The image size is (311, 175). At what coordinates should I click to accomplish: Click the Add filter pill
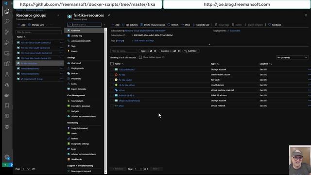[191, 51]
